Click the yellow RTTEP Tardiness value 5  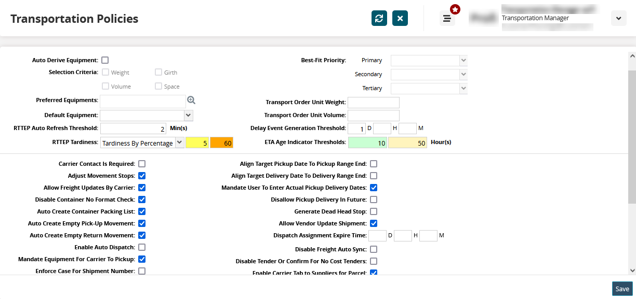[x=197, y=143]
